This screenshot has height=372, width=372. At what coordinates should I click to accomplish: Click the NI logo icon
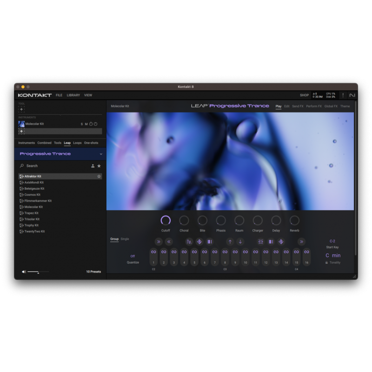(352, 95)
